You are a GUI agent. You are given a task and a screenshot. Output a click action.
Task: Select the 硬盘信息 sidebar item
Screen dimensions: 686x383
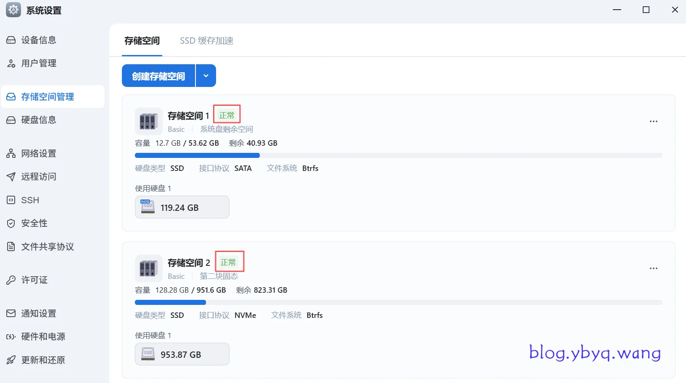[x=39, y=120]
